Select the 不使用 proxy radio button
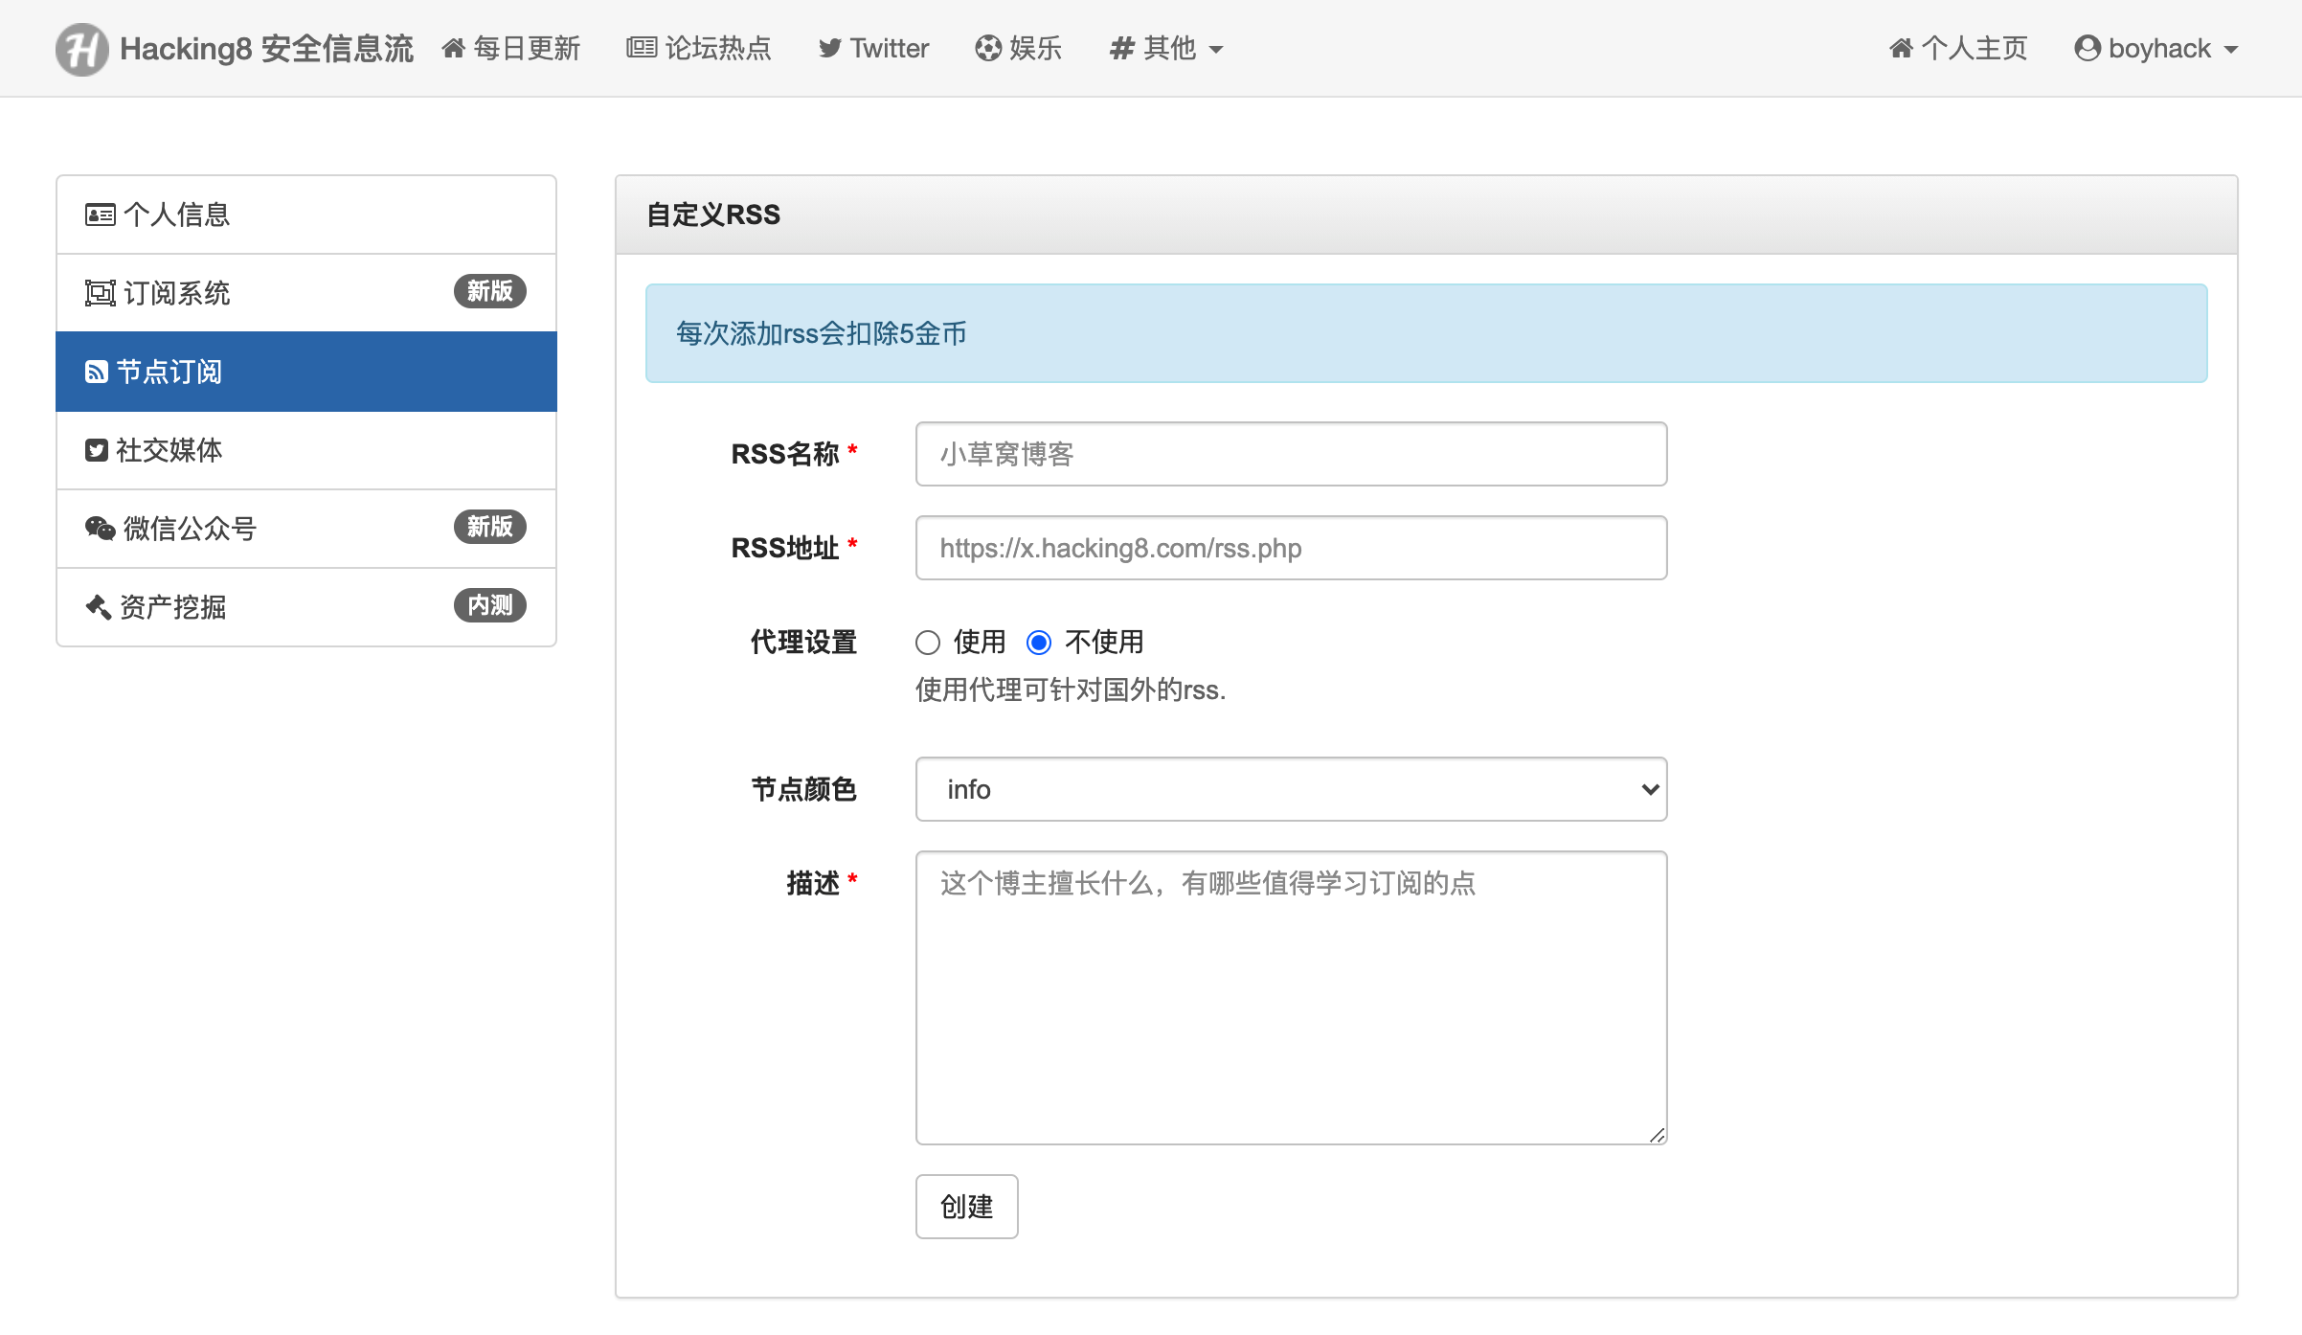This screenshot has width=2302, height=1335. (1038, 643)
